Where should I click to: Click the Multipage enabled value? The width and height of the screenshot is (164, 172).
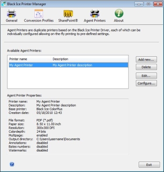pos(42,135)
